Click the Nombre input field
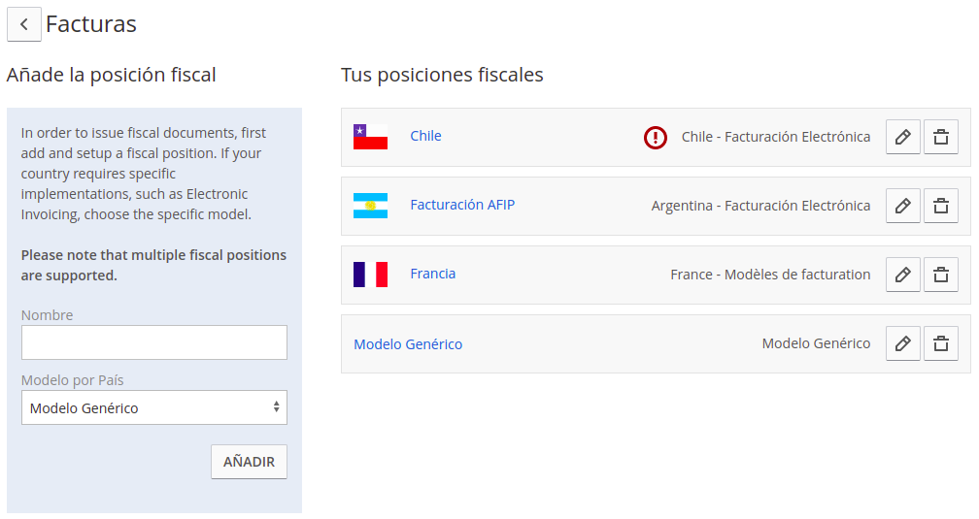The image size is (979, 519). [154, 341]
